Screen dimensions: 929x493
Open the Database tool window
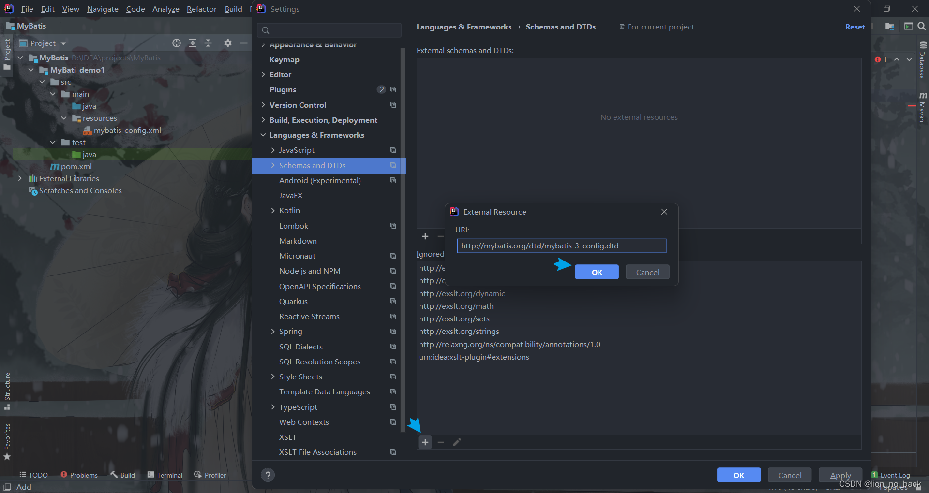click(x=923, y=60)
